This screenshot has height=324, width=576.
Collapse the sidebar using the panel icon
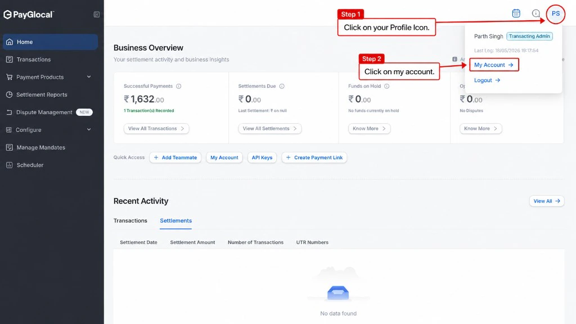tap(97, 14)
